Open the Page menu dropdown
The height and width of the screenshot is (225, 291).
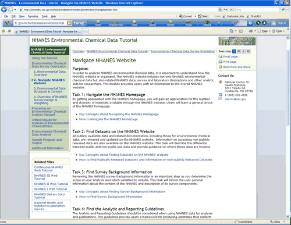264,31
